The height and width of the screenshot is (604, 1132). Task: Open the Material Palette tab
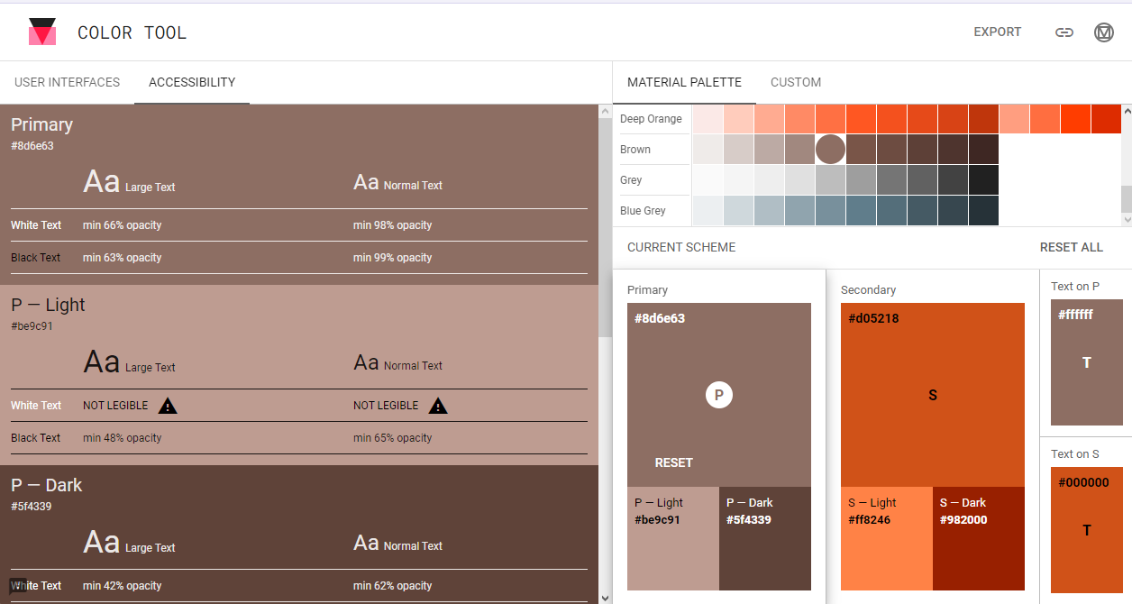tap(685, 82)
